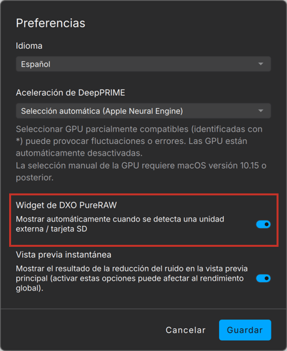Click the Vista previa instantánea heading
Viewport: 287px width, 351px height.
(64, 255)
